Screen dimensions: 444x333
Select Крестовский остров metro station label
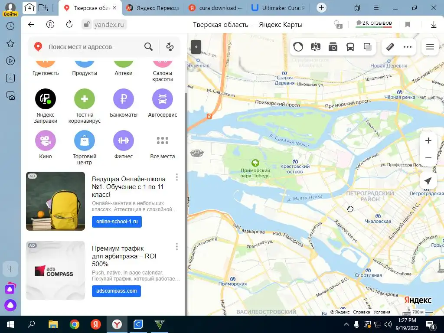[295, 169]
